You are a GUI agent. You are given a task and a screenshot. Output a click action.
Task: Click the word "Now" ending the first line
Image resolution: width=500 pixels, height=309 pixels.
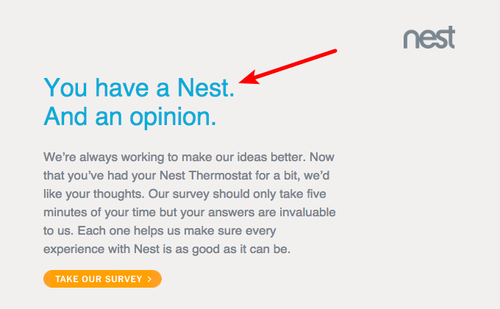(x=325, y=157)
